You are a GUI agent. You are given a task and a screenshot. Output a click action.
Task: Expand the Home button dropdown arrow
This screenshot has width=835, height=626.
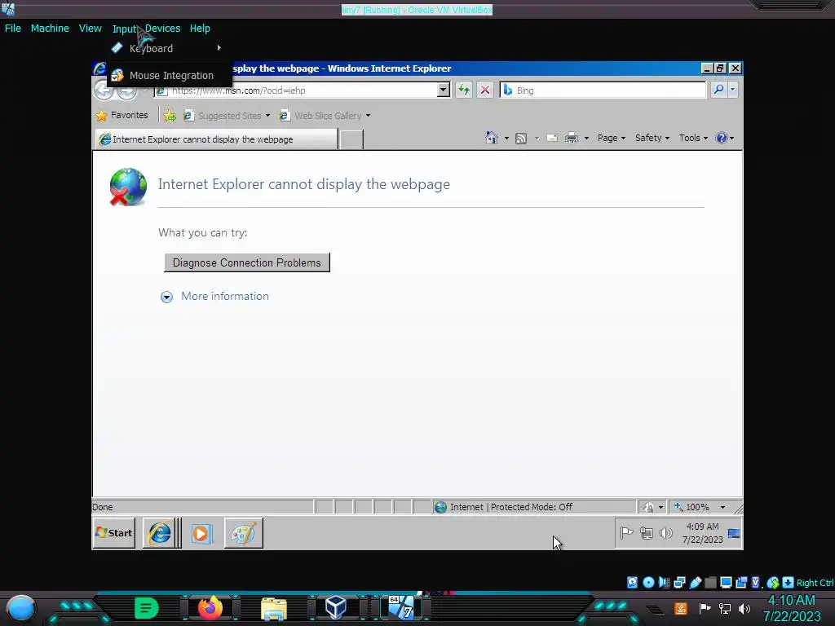click(x=506, y=139)
